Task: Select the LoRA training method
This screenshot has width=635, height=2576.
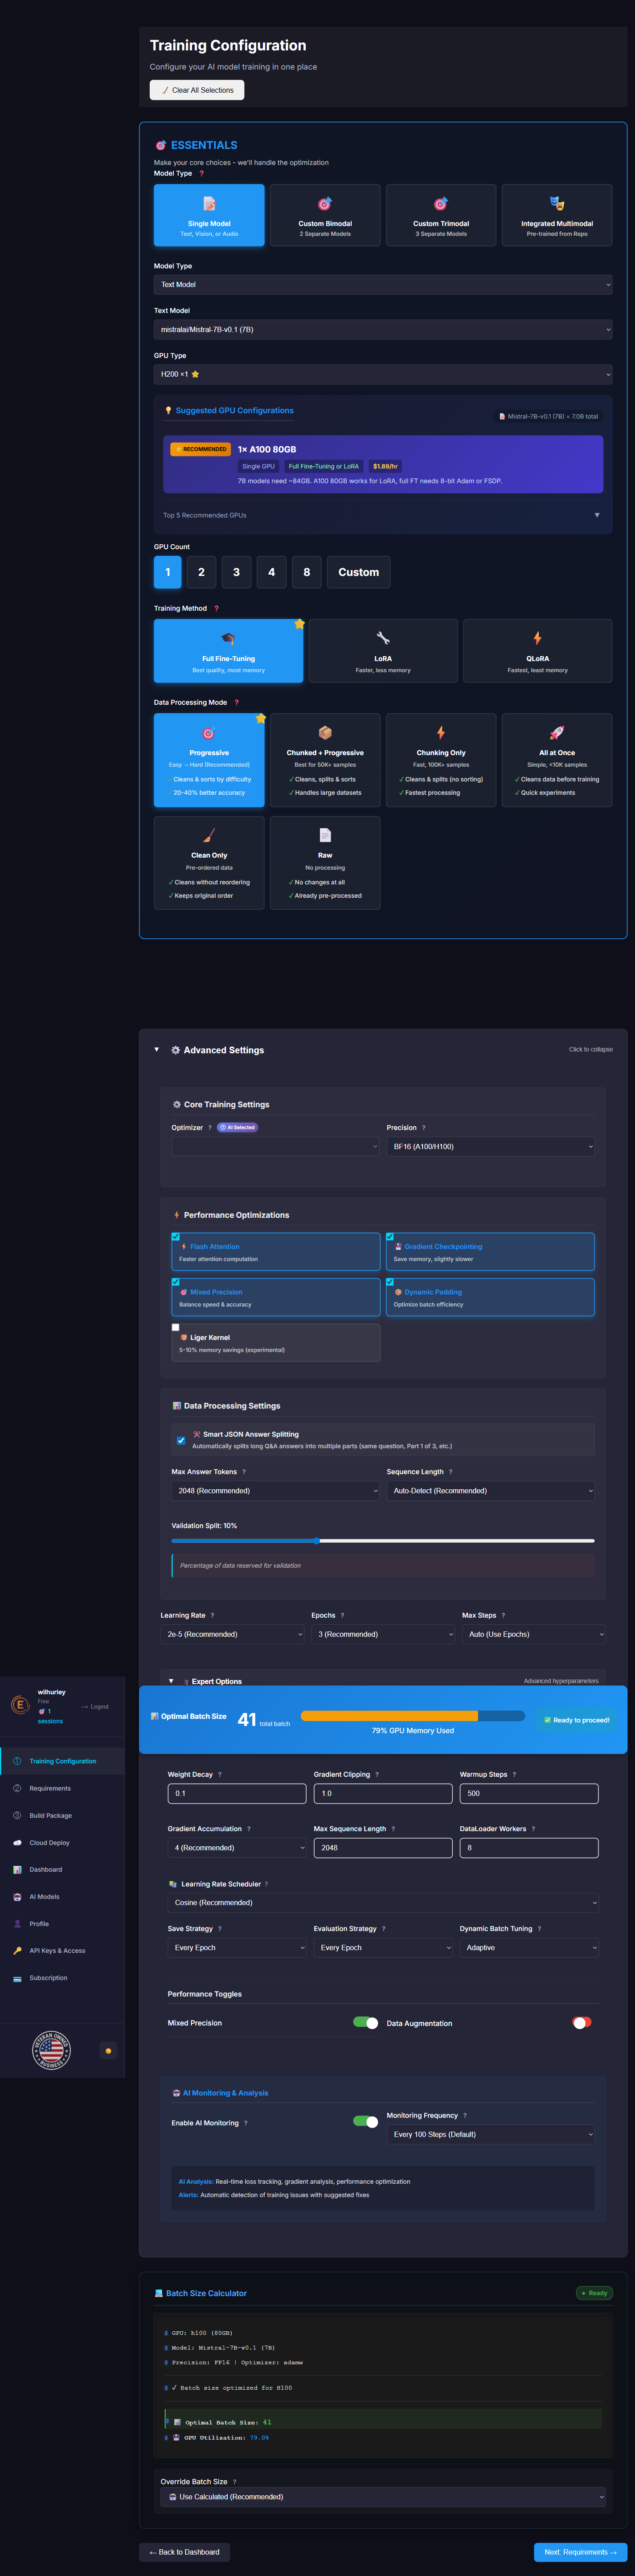Action: (383, 651)
